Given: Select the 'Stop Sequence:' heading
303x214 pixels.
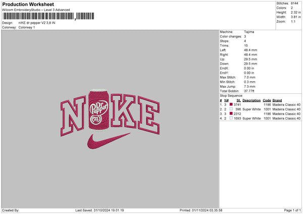Looking at the screenshot, I should [x=231, y=96].
